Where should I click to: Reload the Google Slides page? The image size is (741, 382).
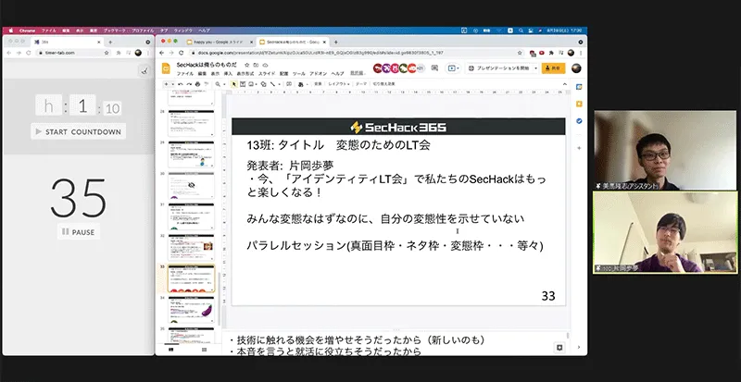tap(181, 53)
